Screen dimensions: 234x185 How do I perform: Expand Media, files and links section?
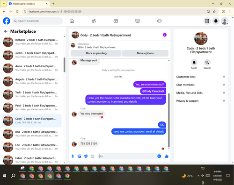tap(201, 93)
